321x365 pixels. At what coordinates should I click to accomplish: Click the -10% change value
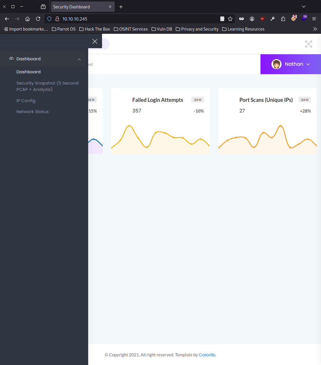coord(199,111)
